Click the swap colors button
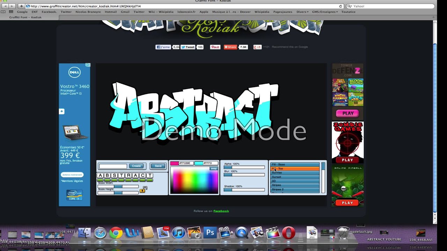The height and width of the screenshot is (251, 447). coord(213,169)
